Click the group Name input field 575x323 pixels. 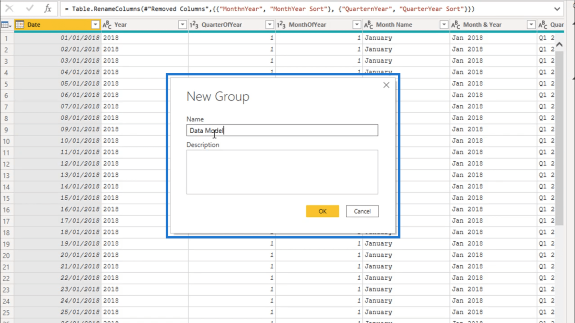[x=282, y=130]
